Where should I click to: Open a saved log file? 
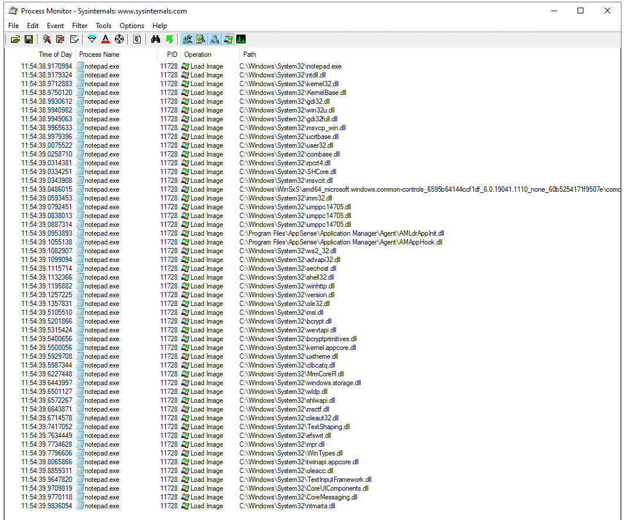[16, 39]
